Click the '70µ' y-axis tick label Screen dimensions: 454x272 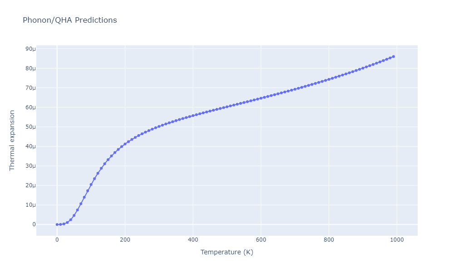pyautogui.click(x=31, y=88)
